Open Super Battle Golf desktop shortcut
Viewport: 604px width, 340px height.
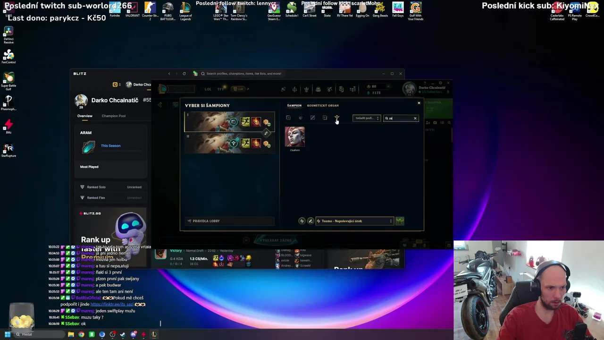(x=8, y=81)
